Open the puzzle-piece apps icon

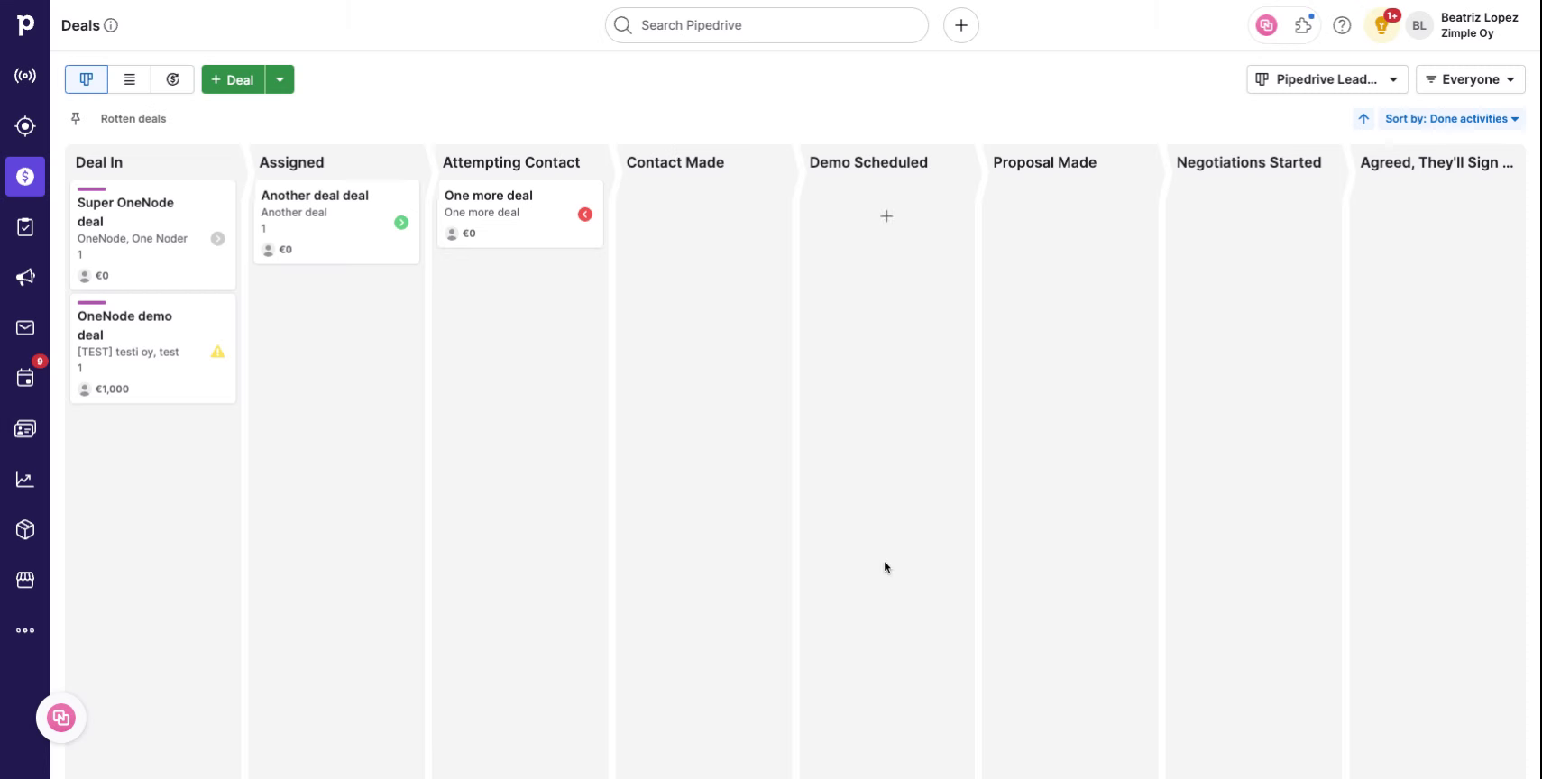[1304, 25]
